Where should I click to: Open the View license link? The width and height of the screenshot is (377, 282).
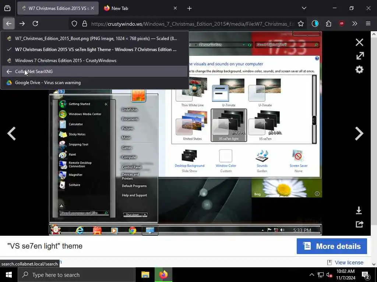(x=349, y=263)
